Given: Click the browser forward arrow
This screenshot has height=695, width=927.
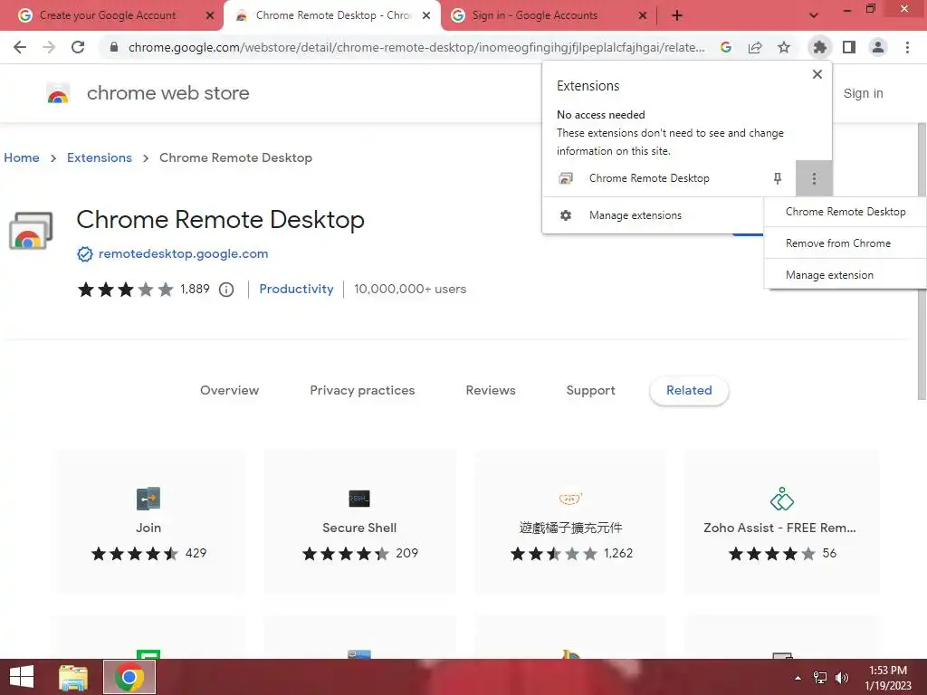Looking at the screenshot, I should [x=49, y=47].
